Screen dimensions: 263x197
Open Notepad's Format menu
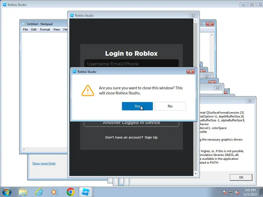click(x=45, y=29)
